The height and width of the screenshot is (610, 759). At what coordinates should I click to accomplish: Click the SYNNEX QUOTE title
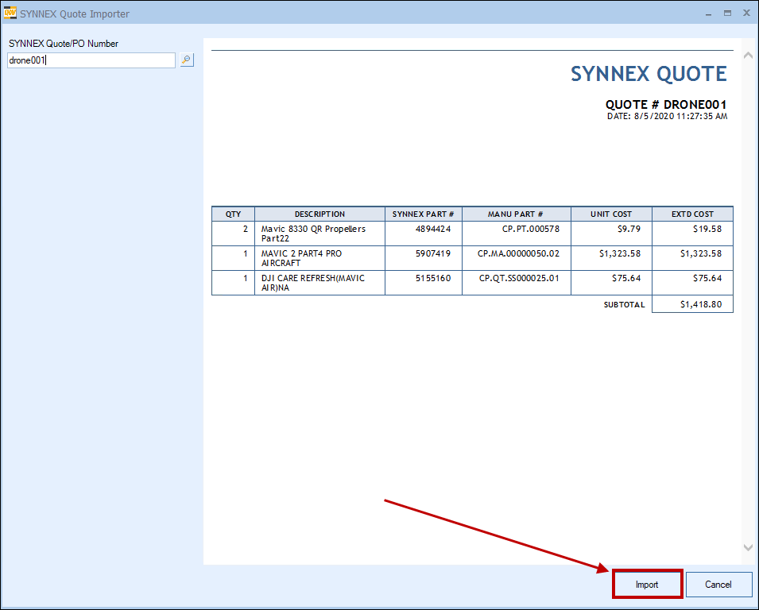pos(649,74)
